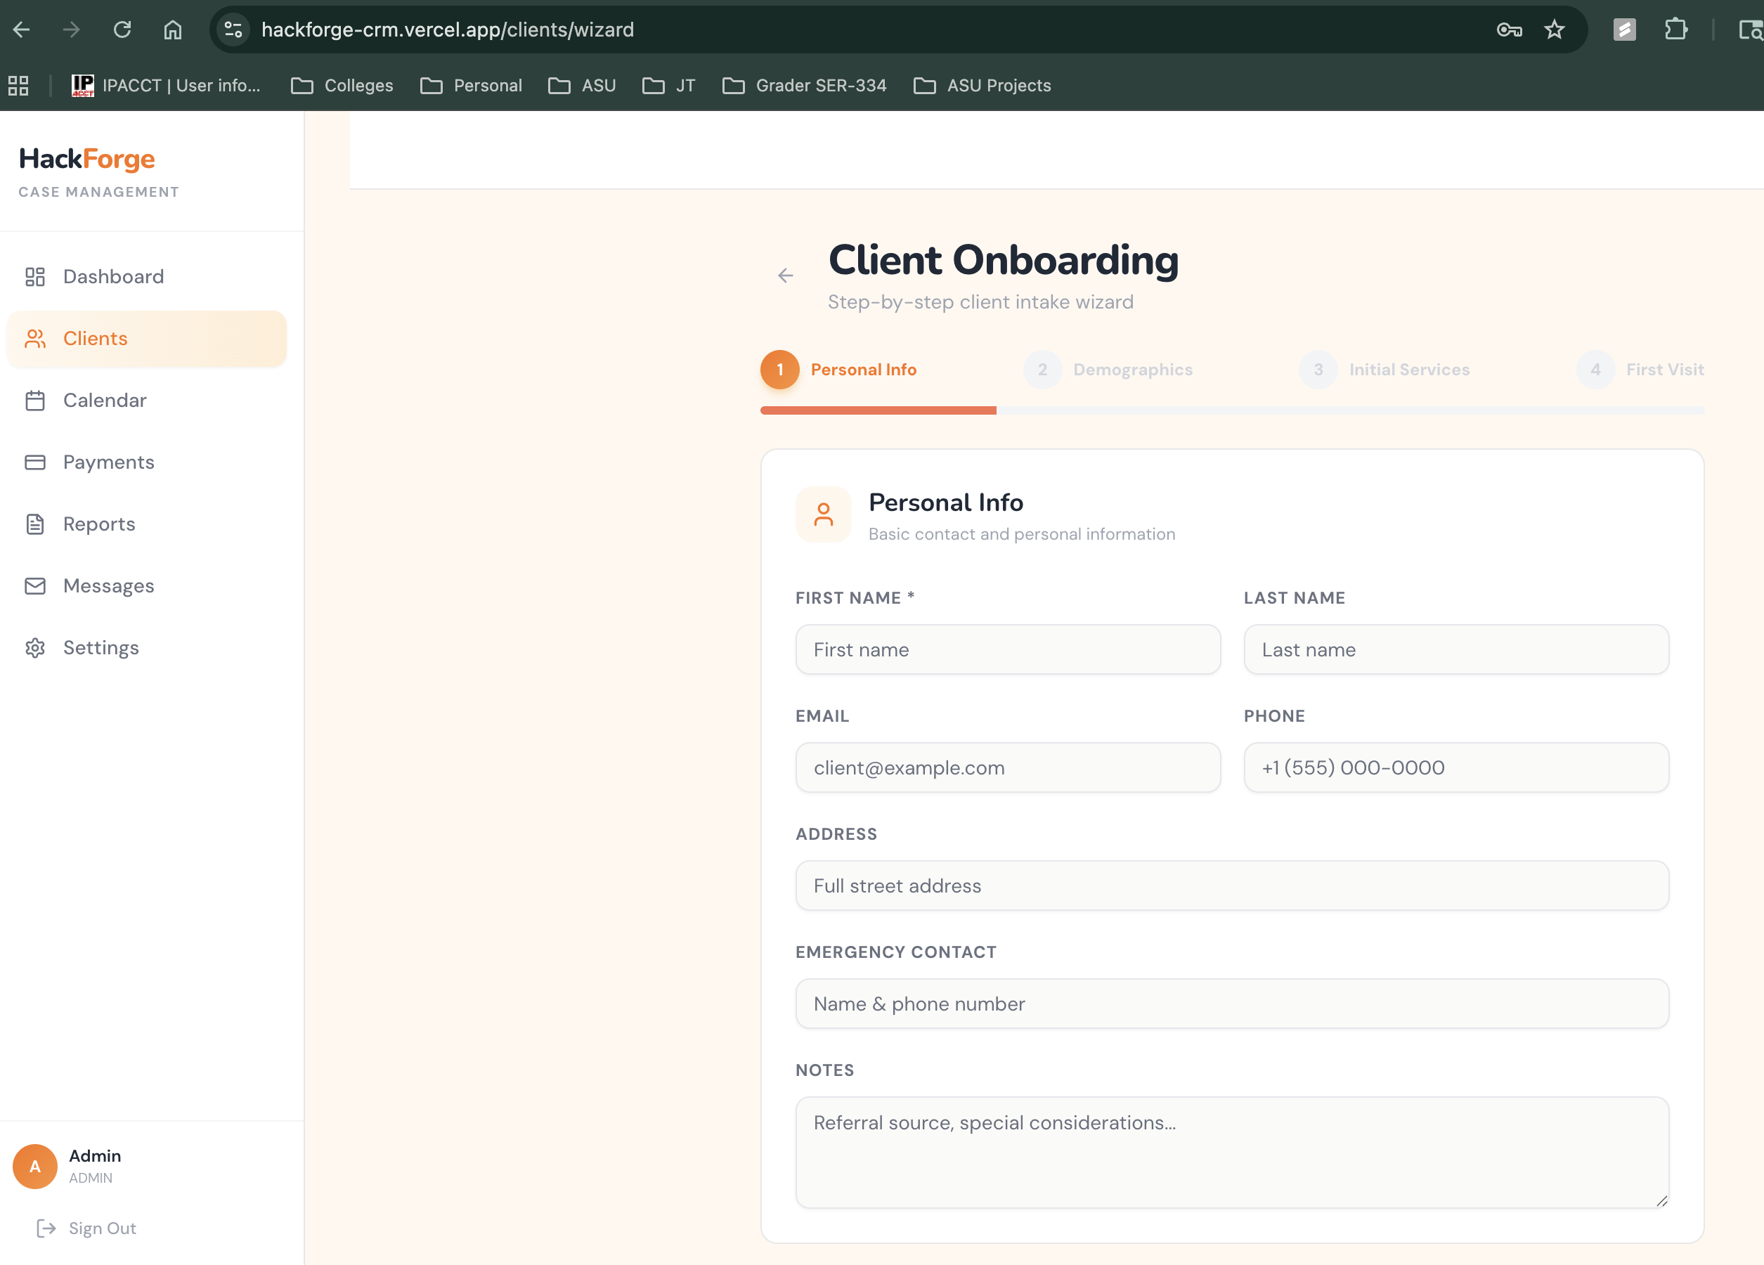The width and height of the screenshot is (1764, 1265).
Task: Click the Sign Out arrow icon
Action: (46, 1228)
